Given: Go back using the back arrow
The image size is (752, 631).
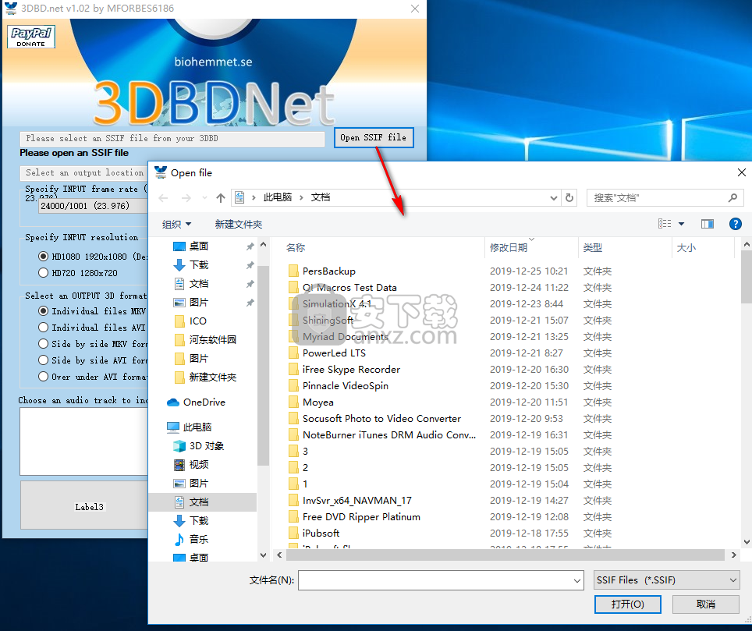Looking at the screenshot, I should pos(163,198).
